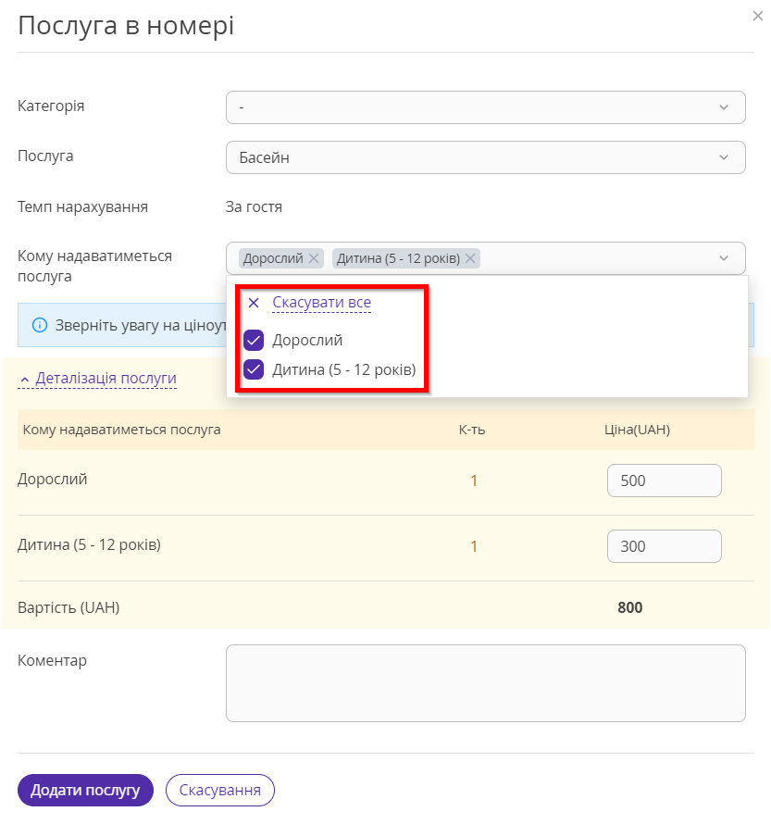Click the Вартість (UAH) label
The image size is (771, 824).
tap(68, 607)
